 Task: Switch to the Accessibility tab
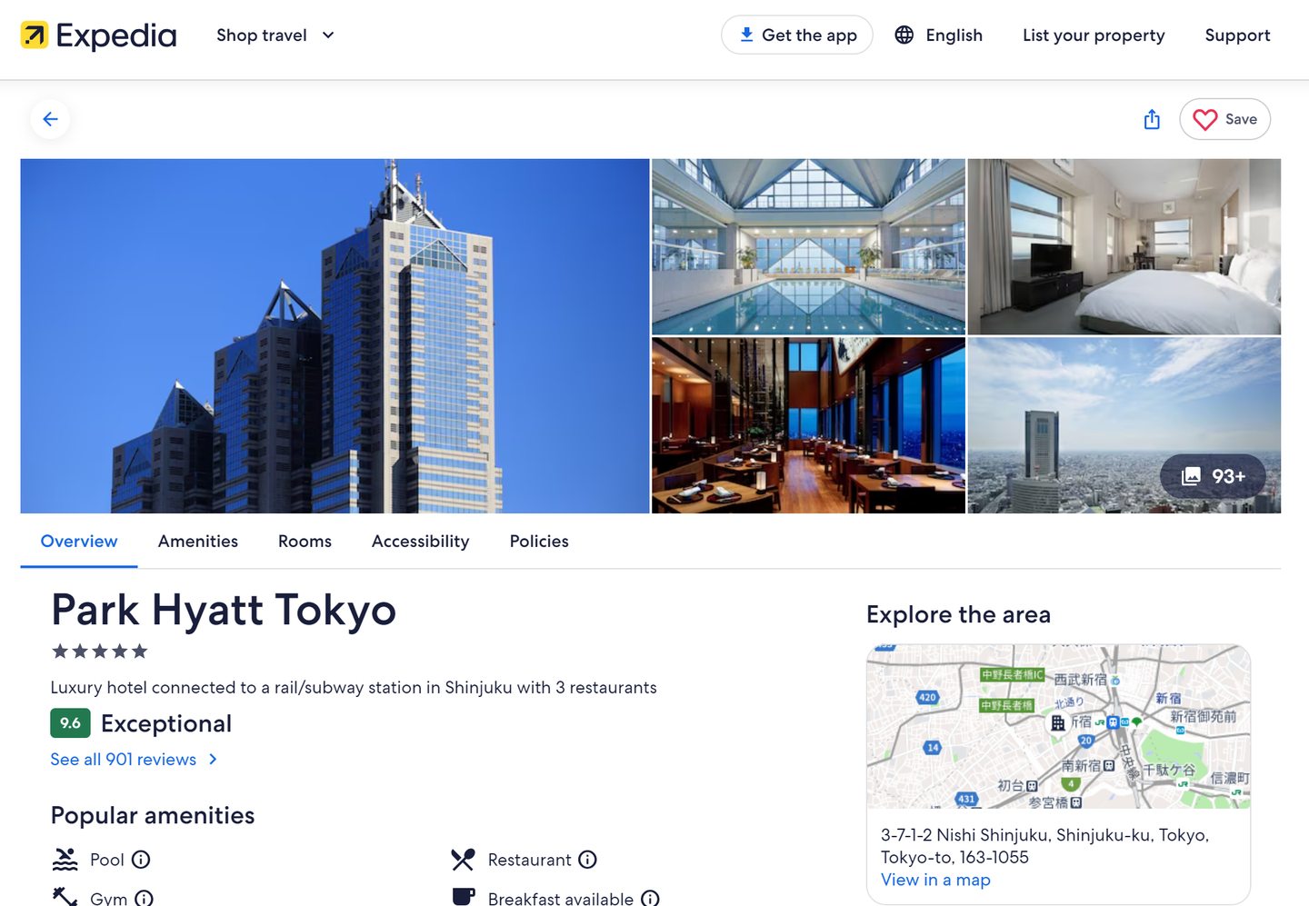[420, 542]
